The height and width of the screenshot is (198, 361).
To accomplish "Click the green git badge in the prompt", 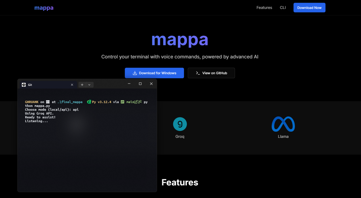I will point(122,102).
